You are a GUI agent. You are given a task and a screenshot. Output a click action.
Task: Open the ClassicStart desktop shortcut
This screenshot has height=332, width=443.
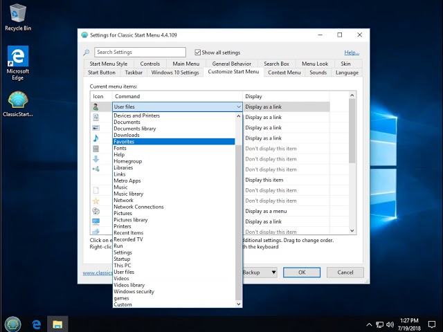tap(18, 104)
